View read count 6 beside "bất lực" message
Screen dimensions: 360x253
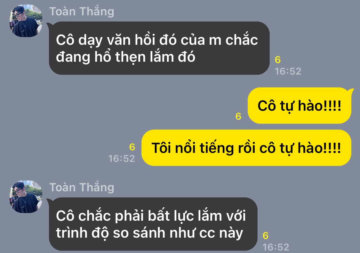coord(266,236)
